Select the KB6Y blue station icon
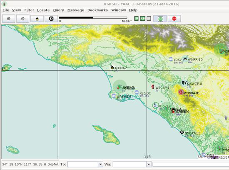Image resolution: width=229 pixels, height=170 pixels. coord(171,59)
